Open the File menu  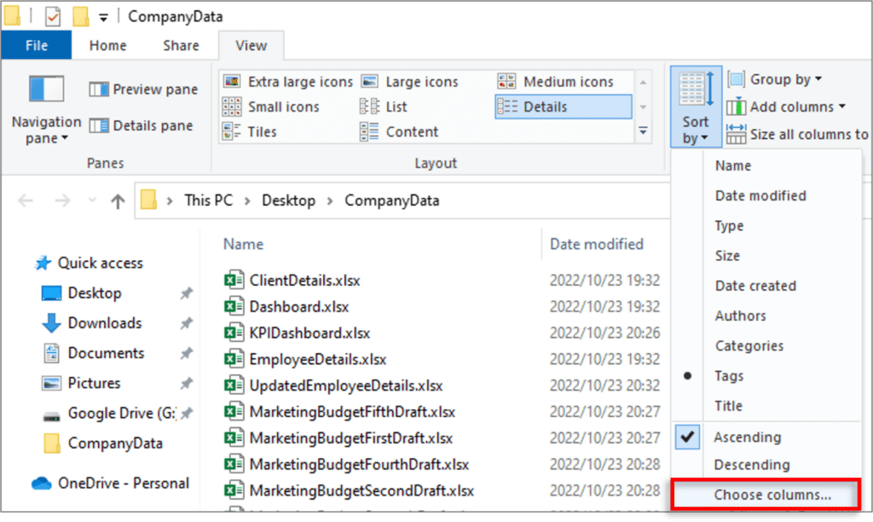pos(36,45)
